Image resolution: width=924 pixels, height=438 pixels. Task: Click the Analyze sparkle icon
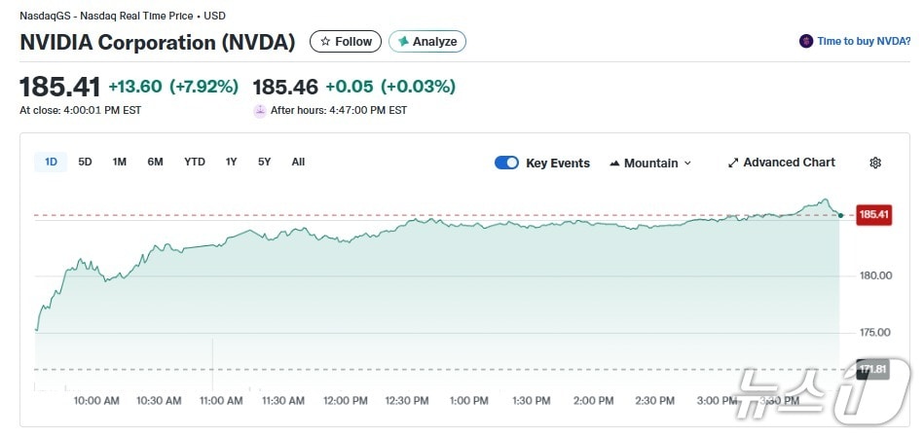pyautogui.click(x=403, y=42)
